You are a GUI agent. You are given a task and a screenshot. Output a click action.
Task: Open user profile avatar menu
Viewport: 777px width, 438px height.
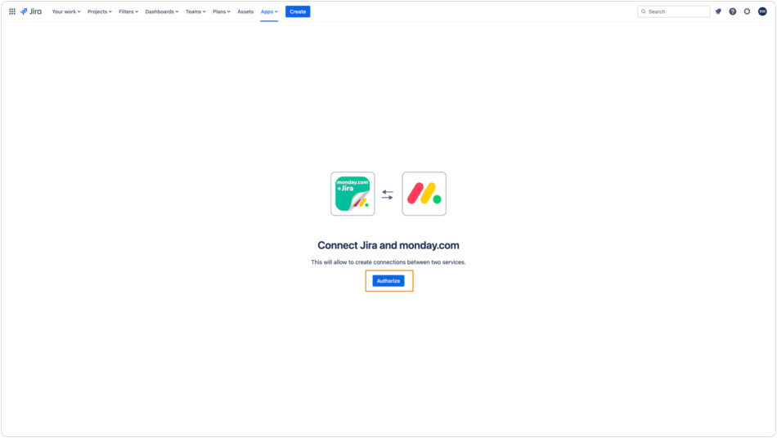(x=762, y=11)
